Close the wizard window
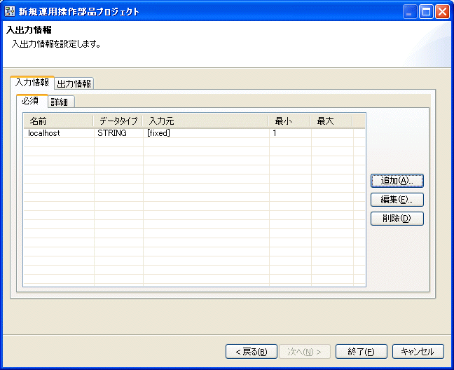 (442, 12)
